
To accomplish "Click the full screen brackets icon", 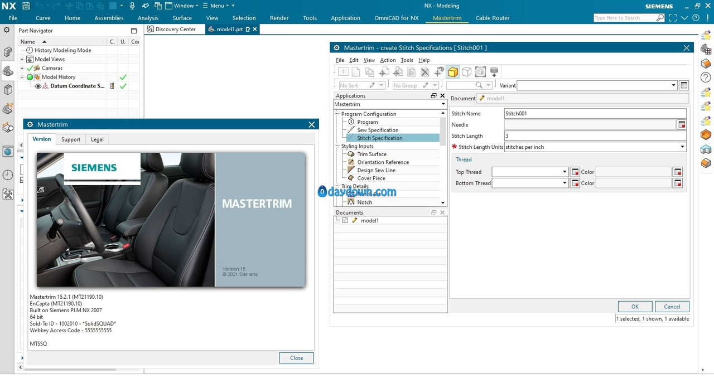I will 673,18.
